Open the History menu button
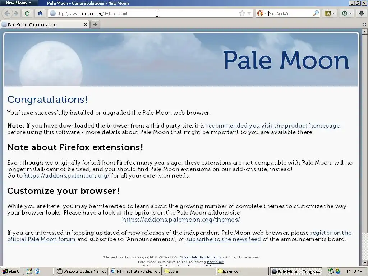This screenshot has width=368, height=276. pyautogui.click(x=347, y=13)
